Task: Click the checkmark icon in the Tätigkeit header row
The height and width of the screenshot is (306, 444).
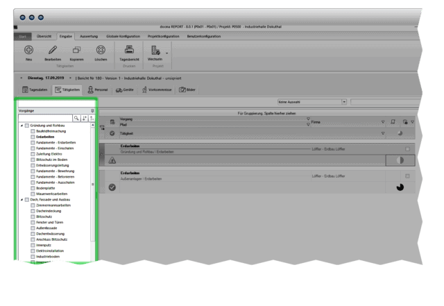Action: (x=112, y=133)
